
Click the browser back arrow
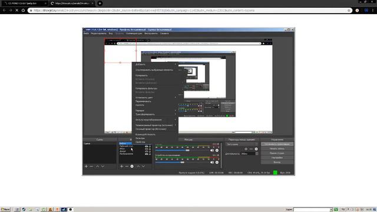click(x=4, y=11)
